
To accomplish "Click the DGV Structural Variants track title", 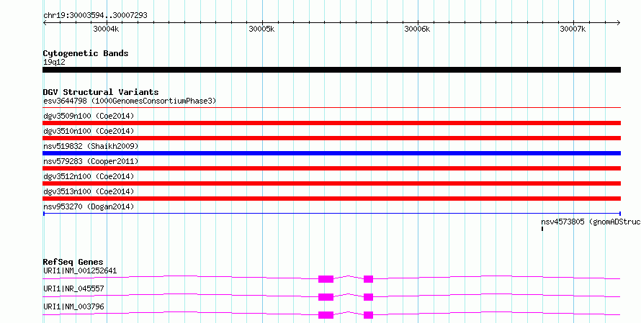I will coord(101,92).
